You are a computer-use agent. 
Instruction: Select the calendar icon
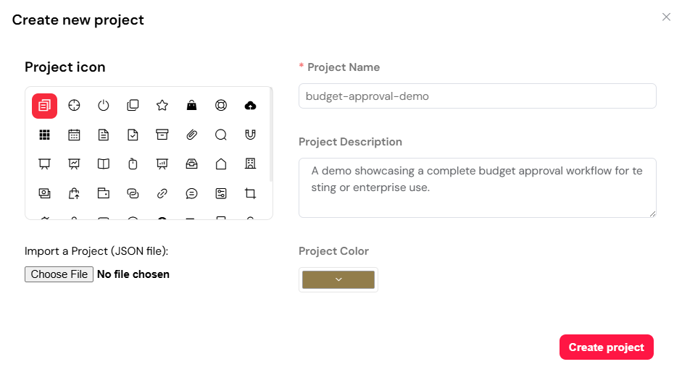tap(74, 135)
